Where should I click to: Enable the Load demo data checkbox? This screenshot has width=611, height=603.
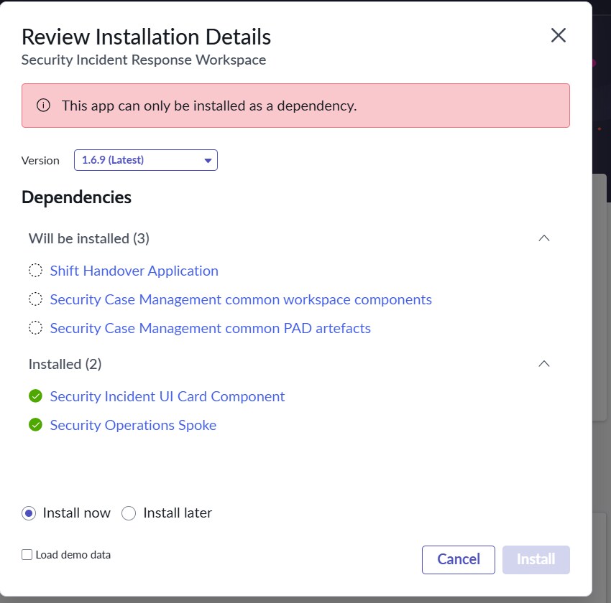(27, 554)
